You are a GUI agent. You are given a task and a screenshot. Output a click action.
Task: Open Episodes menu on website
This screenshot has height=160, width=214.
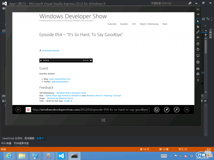point(124,24)
